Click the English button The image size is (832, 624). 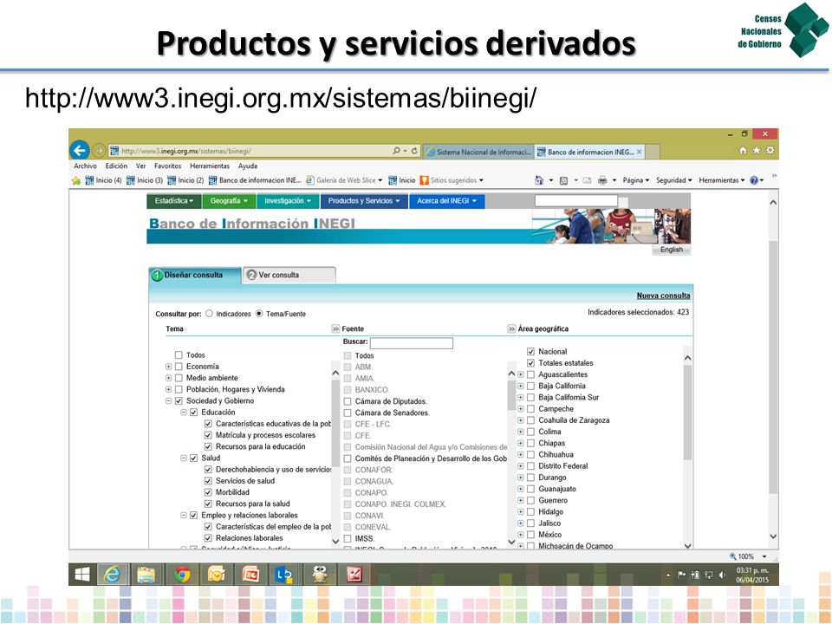click(x=671, y=250)
